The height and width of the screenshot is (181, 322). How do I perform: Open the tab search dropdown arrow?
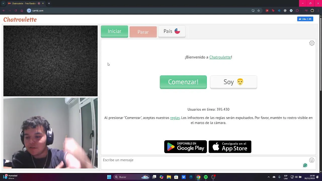tap(3, 4)
